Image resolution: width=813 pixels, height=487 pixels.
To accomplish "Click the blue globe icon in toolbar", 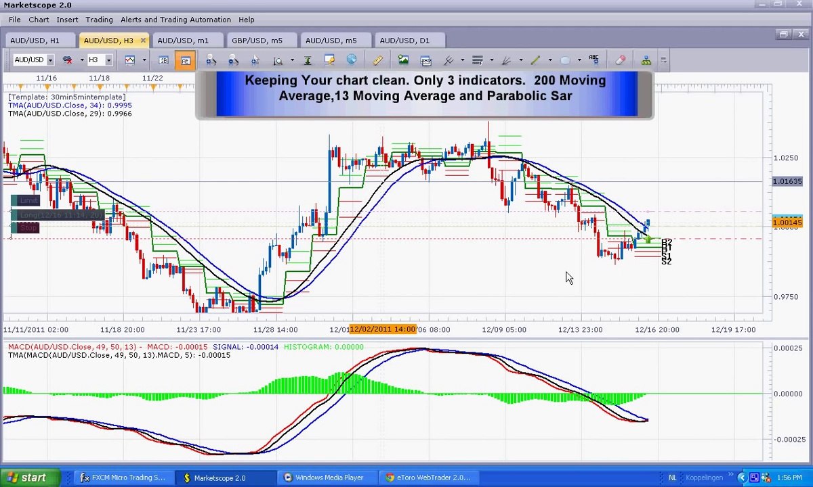I will click(x=352, y=60).
